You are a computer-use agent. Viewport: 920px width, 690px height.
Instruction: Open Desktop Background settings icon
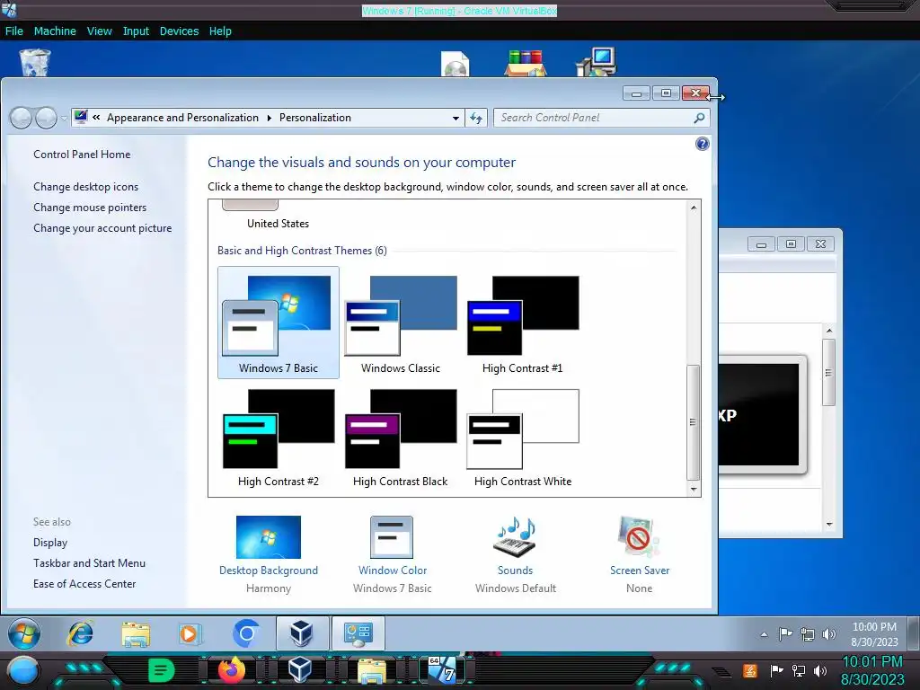(268, 537)
